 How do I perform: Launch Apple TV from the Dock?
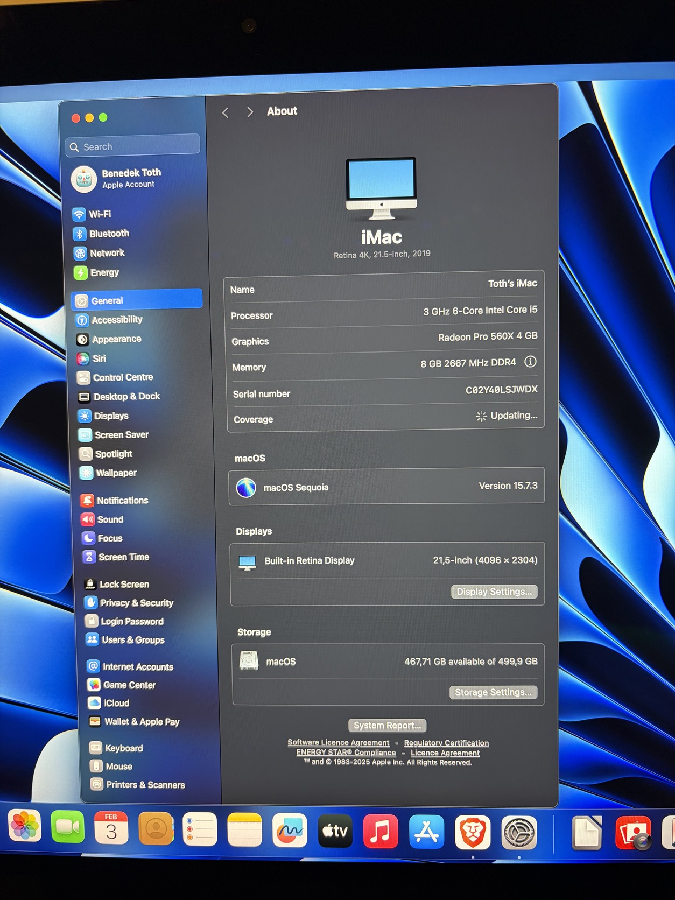(335, 831)
